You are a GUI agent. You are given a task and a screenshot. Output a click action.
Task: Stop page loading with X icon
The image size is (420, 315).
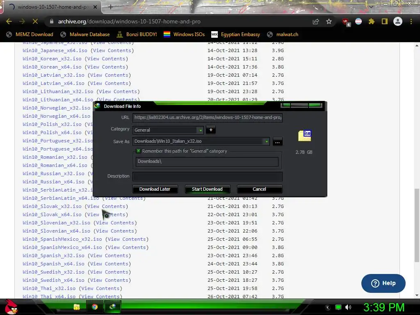[x=35, y=21]
